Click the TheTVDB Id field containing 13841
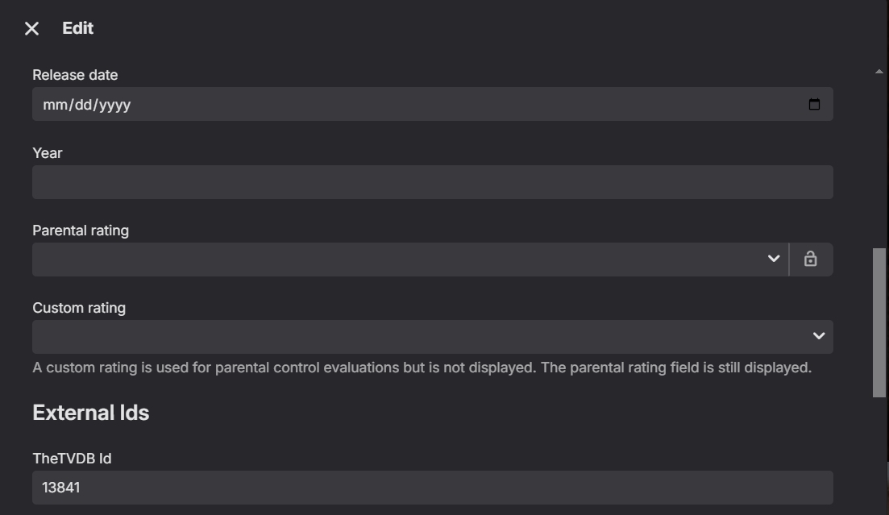889x515 pixels. [432, 488]
